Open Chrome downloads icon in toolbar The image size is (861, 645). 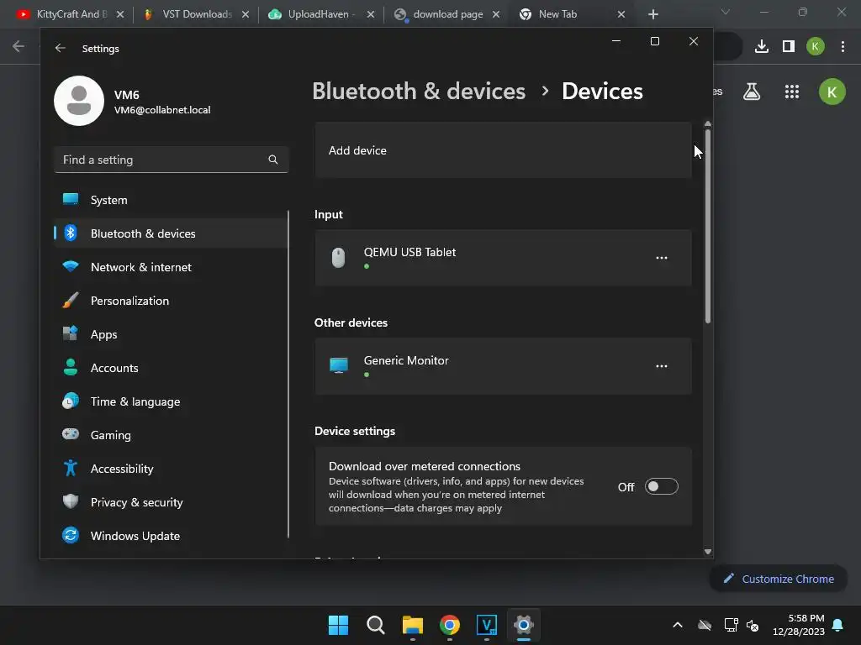[762, 47]
